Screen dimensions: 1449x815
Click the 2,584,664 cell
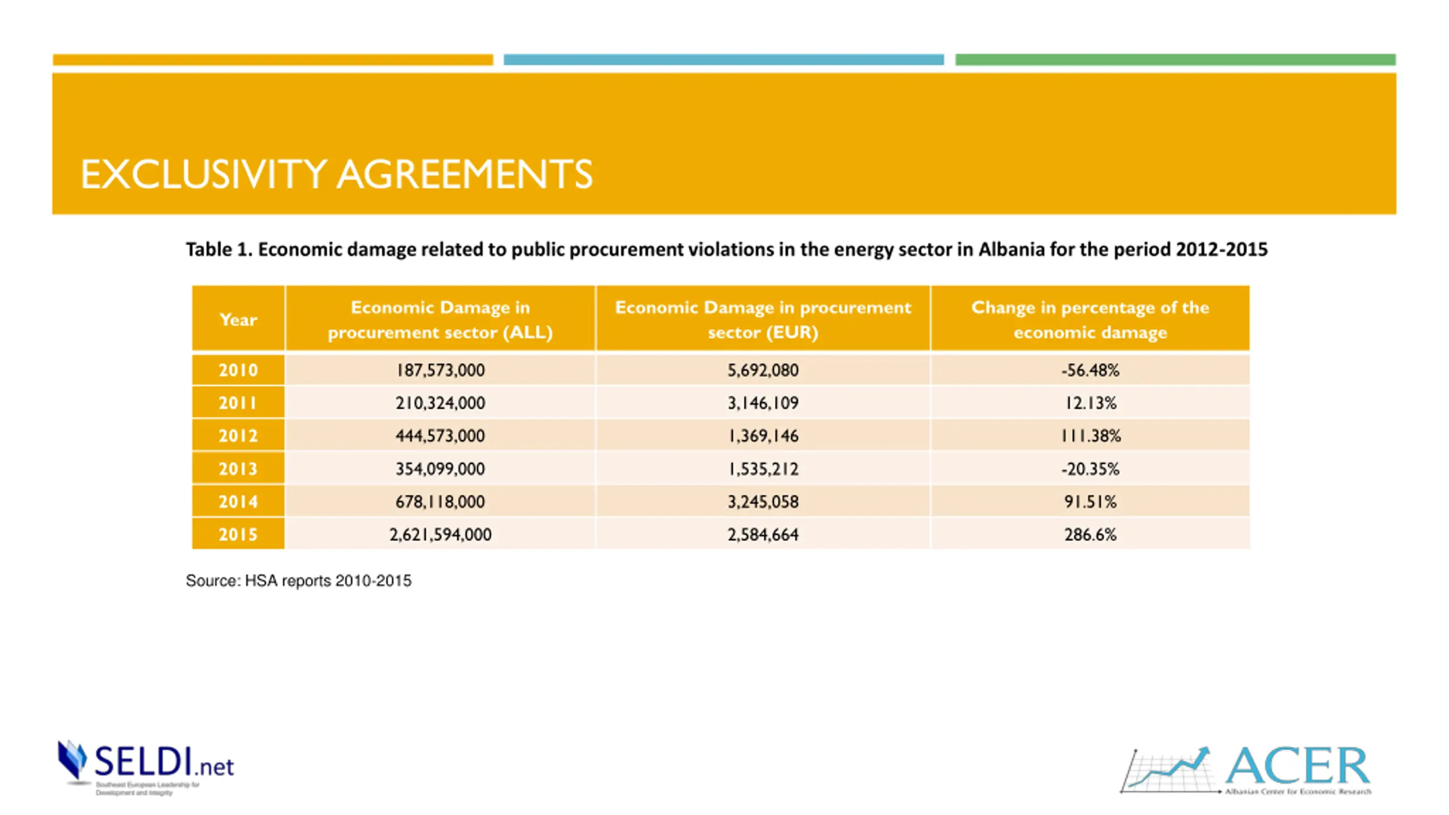(x=763, y=534)
